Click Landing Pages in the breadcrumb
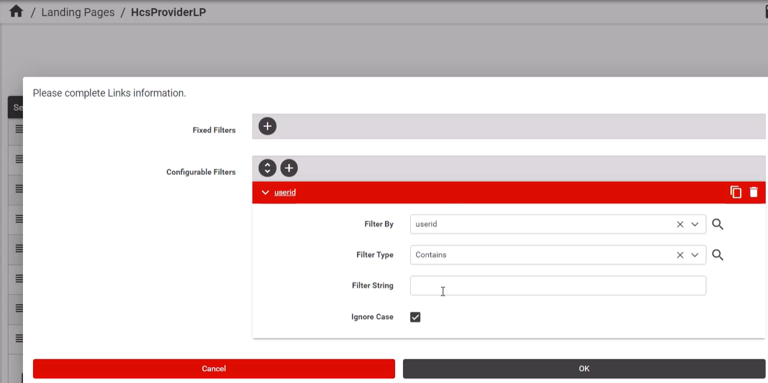Screen dimensions: 768x383 (78, 11)
